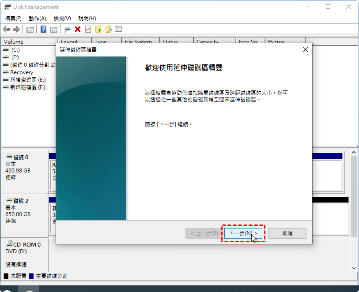Viewport: 359px width, 292px height.
Task: Click the 650.00 GB size text of 磁碟 2
Action: pyautogui.click(x=18, y=214)
